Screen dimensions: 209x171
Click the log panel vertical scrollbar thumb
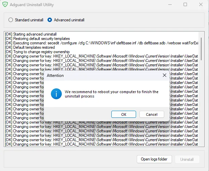201,49
